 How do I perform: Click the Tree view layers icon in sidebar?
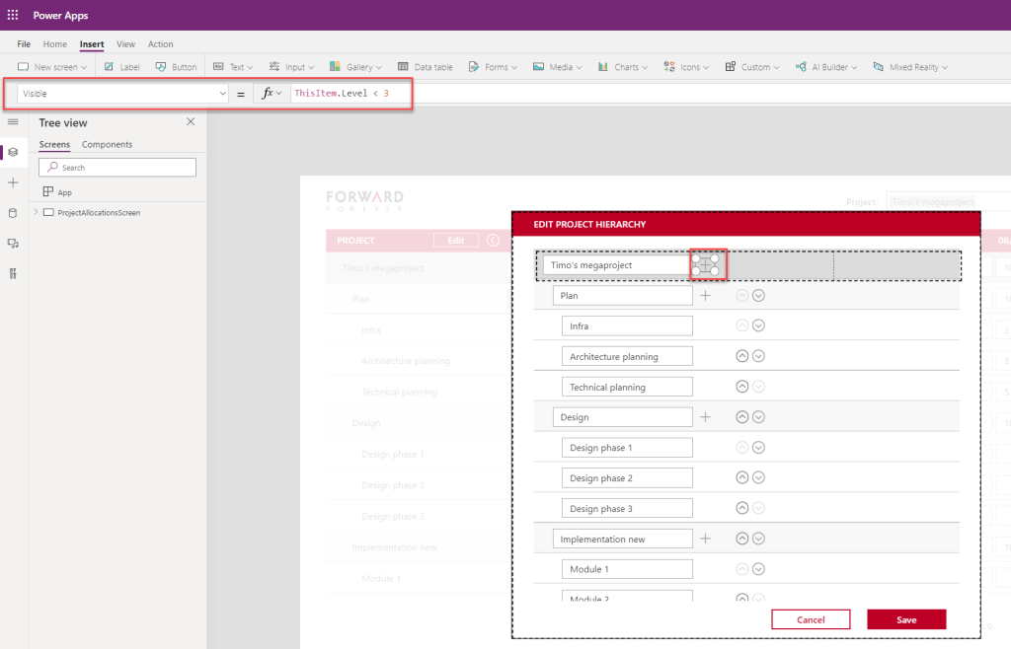[13, 152]
